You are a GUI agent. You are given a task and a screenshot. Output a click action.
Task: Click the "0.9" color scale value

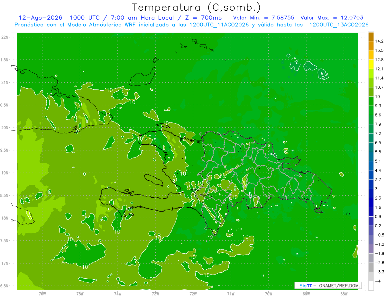[378, 216]
